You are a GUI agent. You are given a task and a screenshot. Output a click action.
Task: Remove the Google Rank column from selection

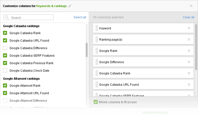point(189,51)
